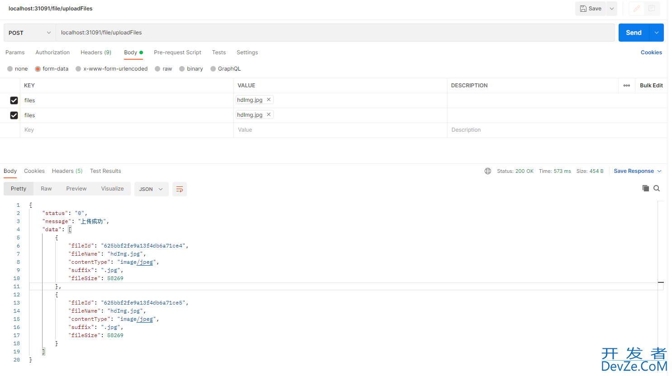The image size is (672, 376).
Task: Toggle the line wrap icon
Action: point(180,189)
